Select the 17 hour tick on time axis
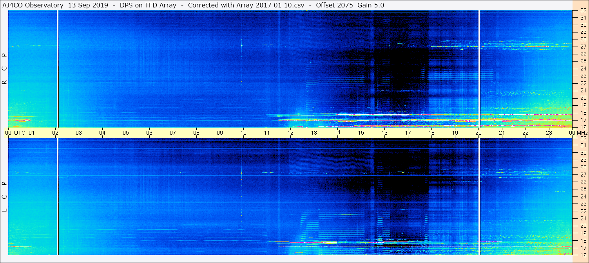 point(408,133)
